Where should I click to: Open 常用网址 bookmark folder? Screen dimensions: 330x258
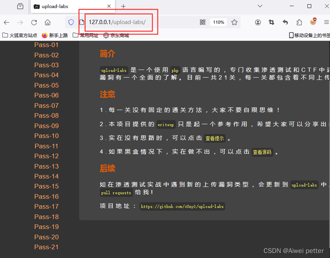pos(85,35)
